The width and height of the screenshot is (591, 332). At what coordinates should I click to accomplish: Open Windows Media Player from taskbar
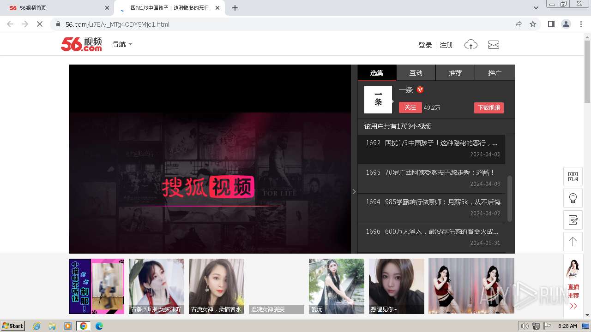(x=68, y=326)
